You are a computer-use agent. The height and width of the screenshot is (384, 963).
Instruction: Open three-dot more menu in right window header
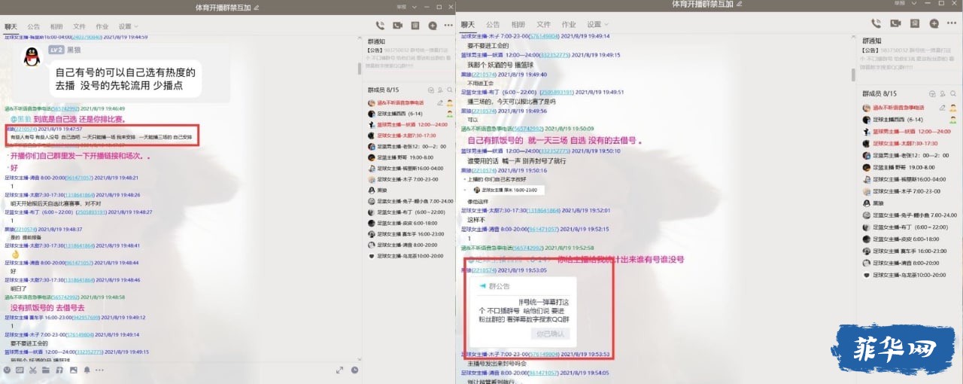[952, 23]
